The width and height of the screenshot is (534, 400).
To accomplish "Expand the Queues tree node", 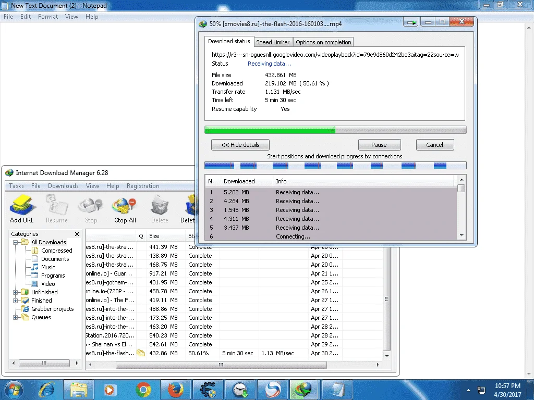I will pos(15,317).
